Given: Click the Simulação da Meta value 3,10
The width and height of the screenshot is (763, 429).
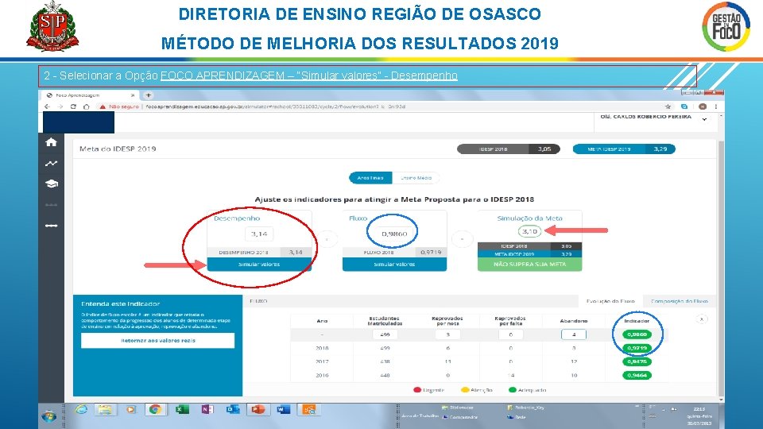Looking at the screenshot, I should [x=529, y=231].
